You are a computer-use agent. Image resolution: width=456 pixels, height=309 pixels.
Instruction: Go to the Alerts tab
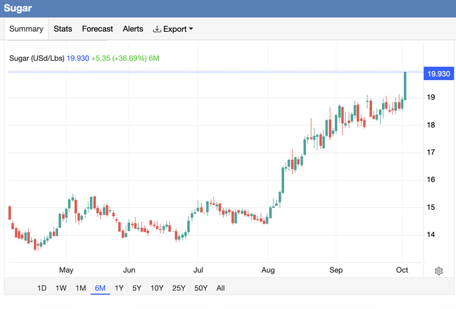click(x=133, y=29)
